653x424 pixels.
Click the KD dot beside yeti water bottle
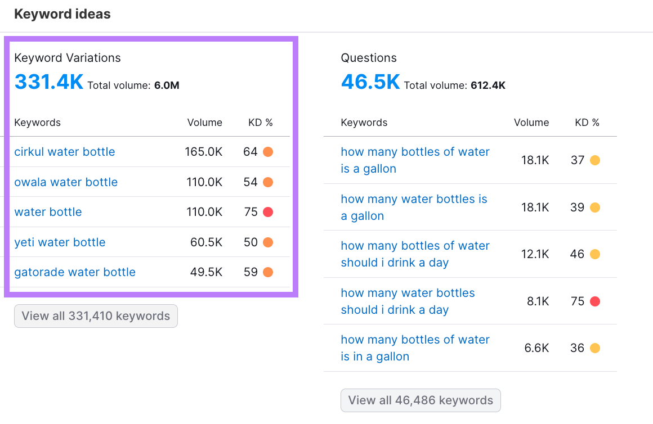(269, 242)
